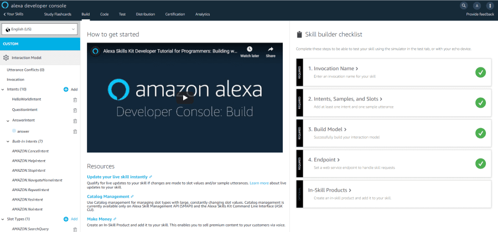Open the Catalog Management link
498x232 pixels.
108,197
